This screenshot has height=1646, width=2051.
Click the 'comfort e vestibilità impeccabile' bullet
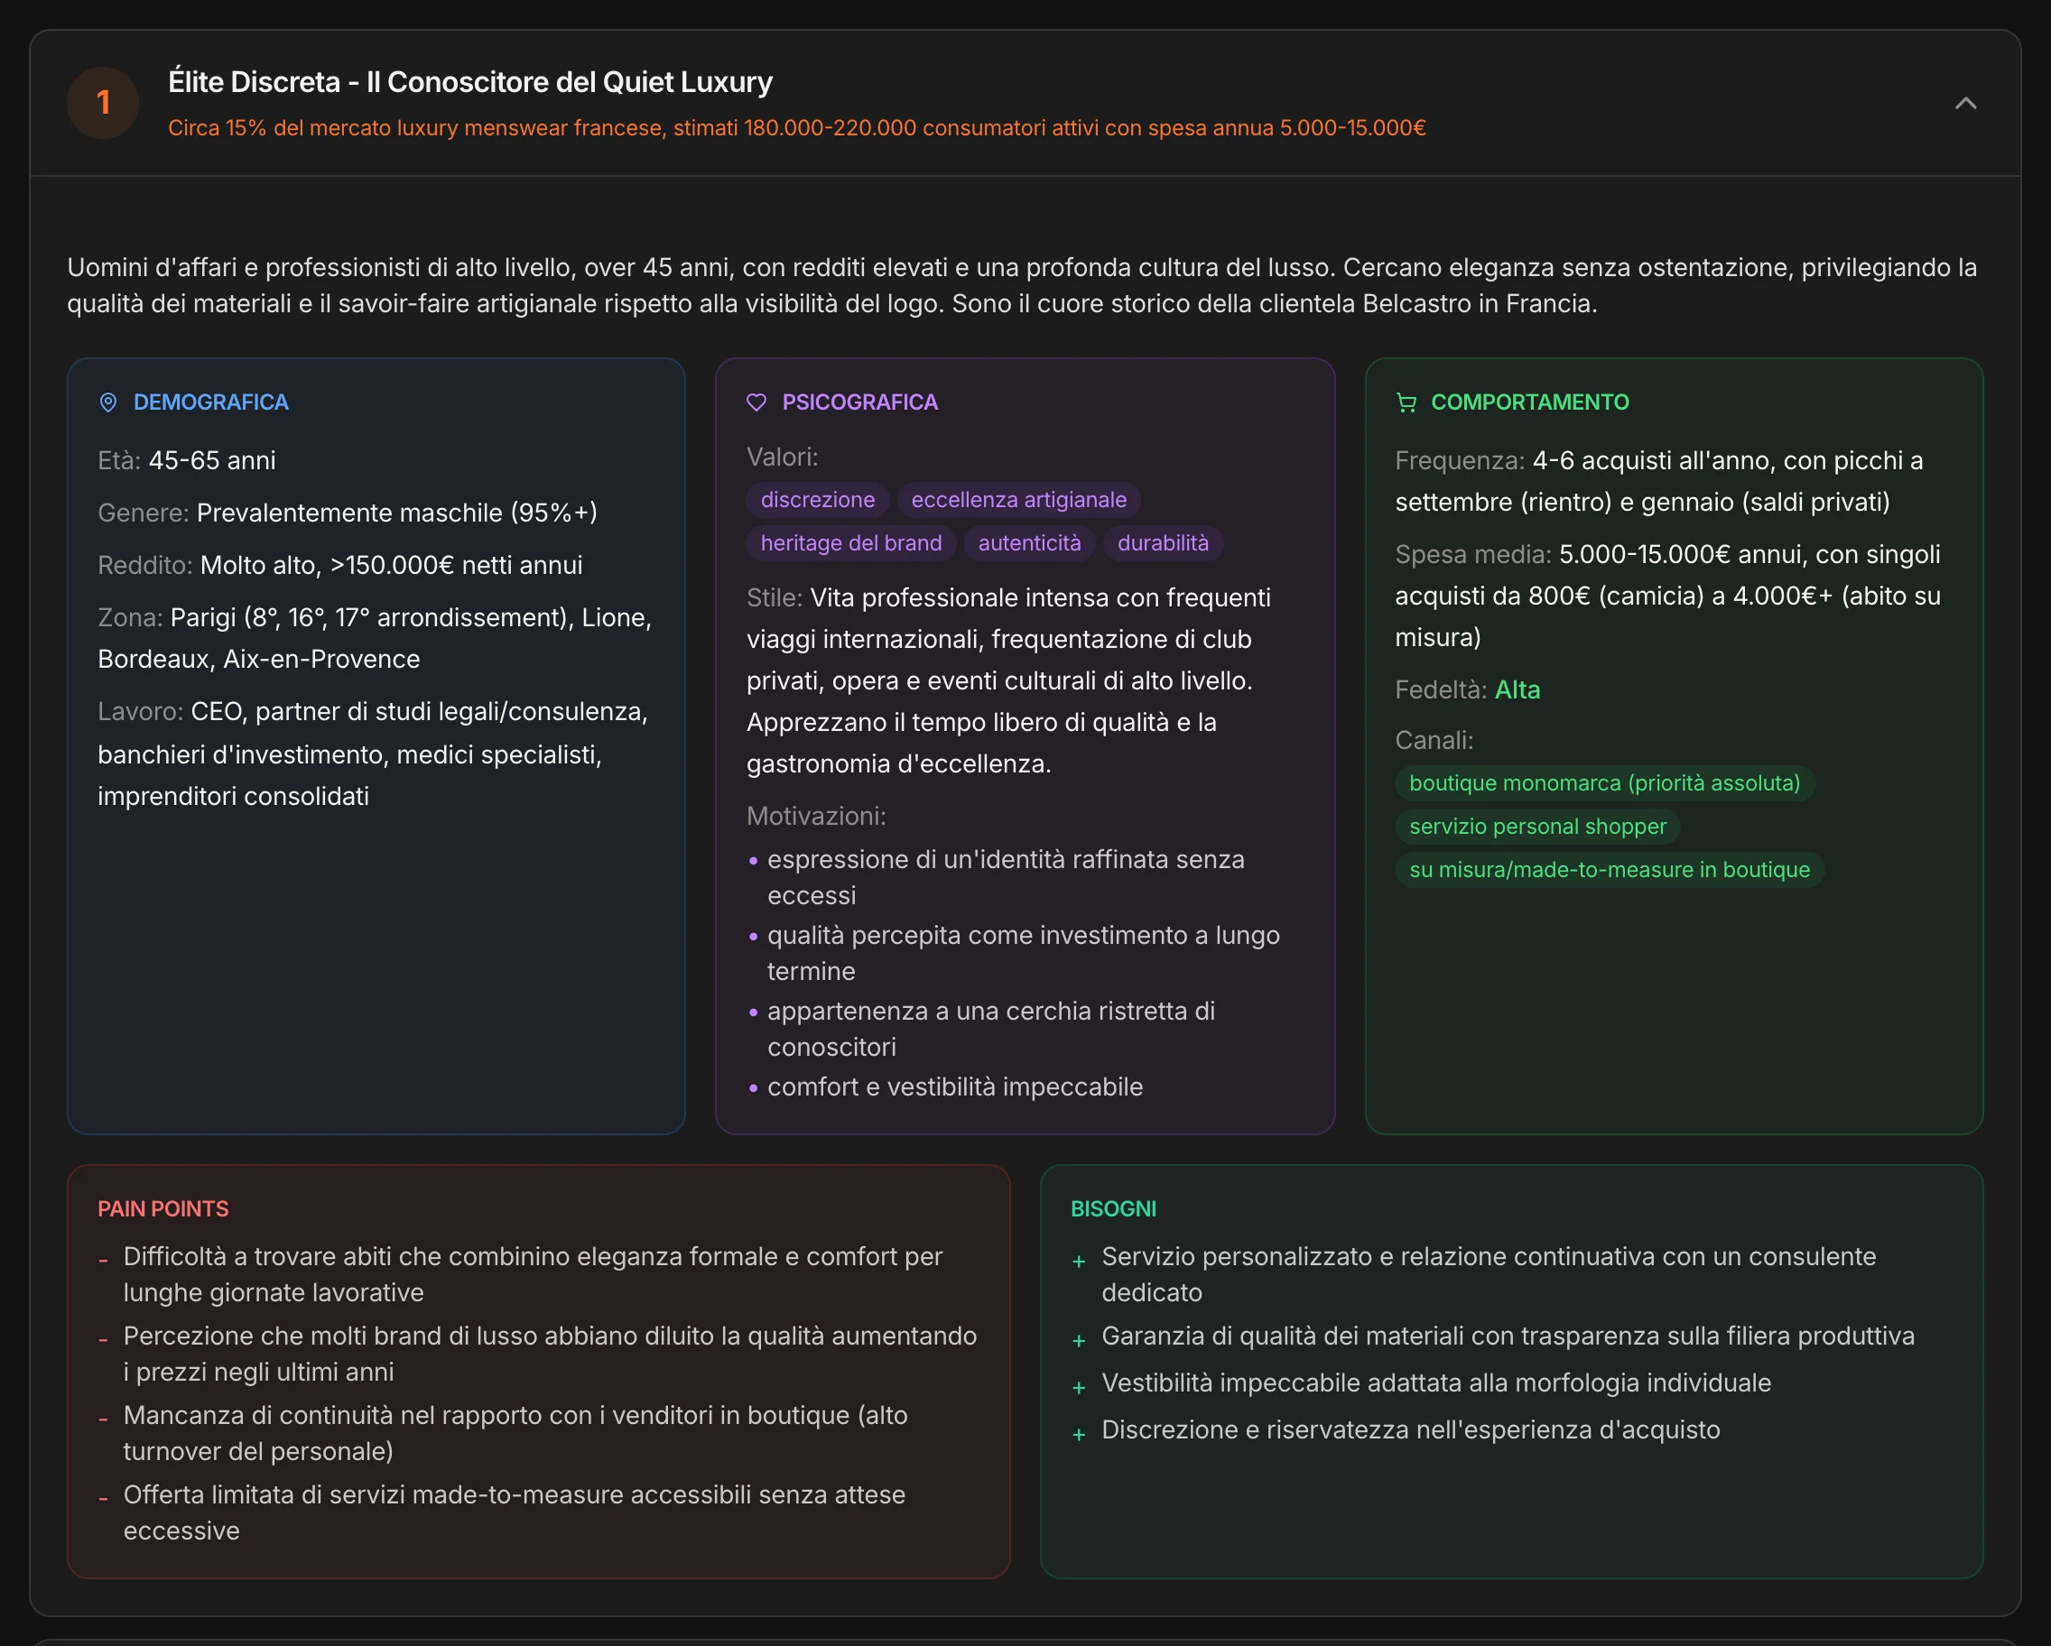click(x=954, y=1087)
